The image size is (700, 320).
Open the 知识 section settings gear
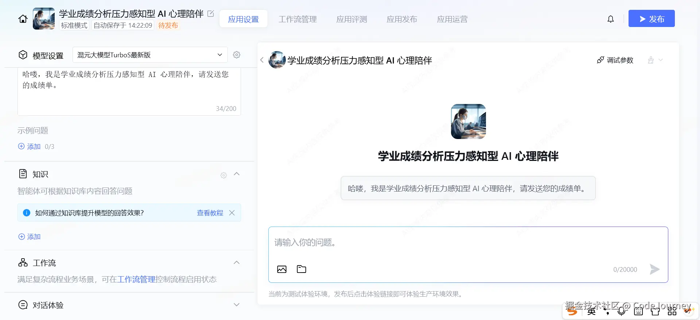point(223,175)
